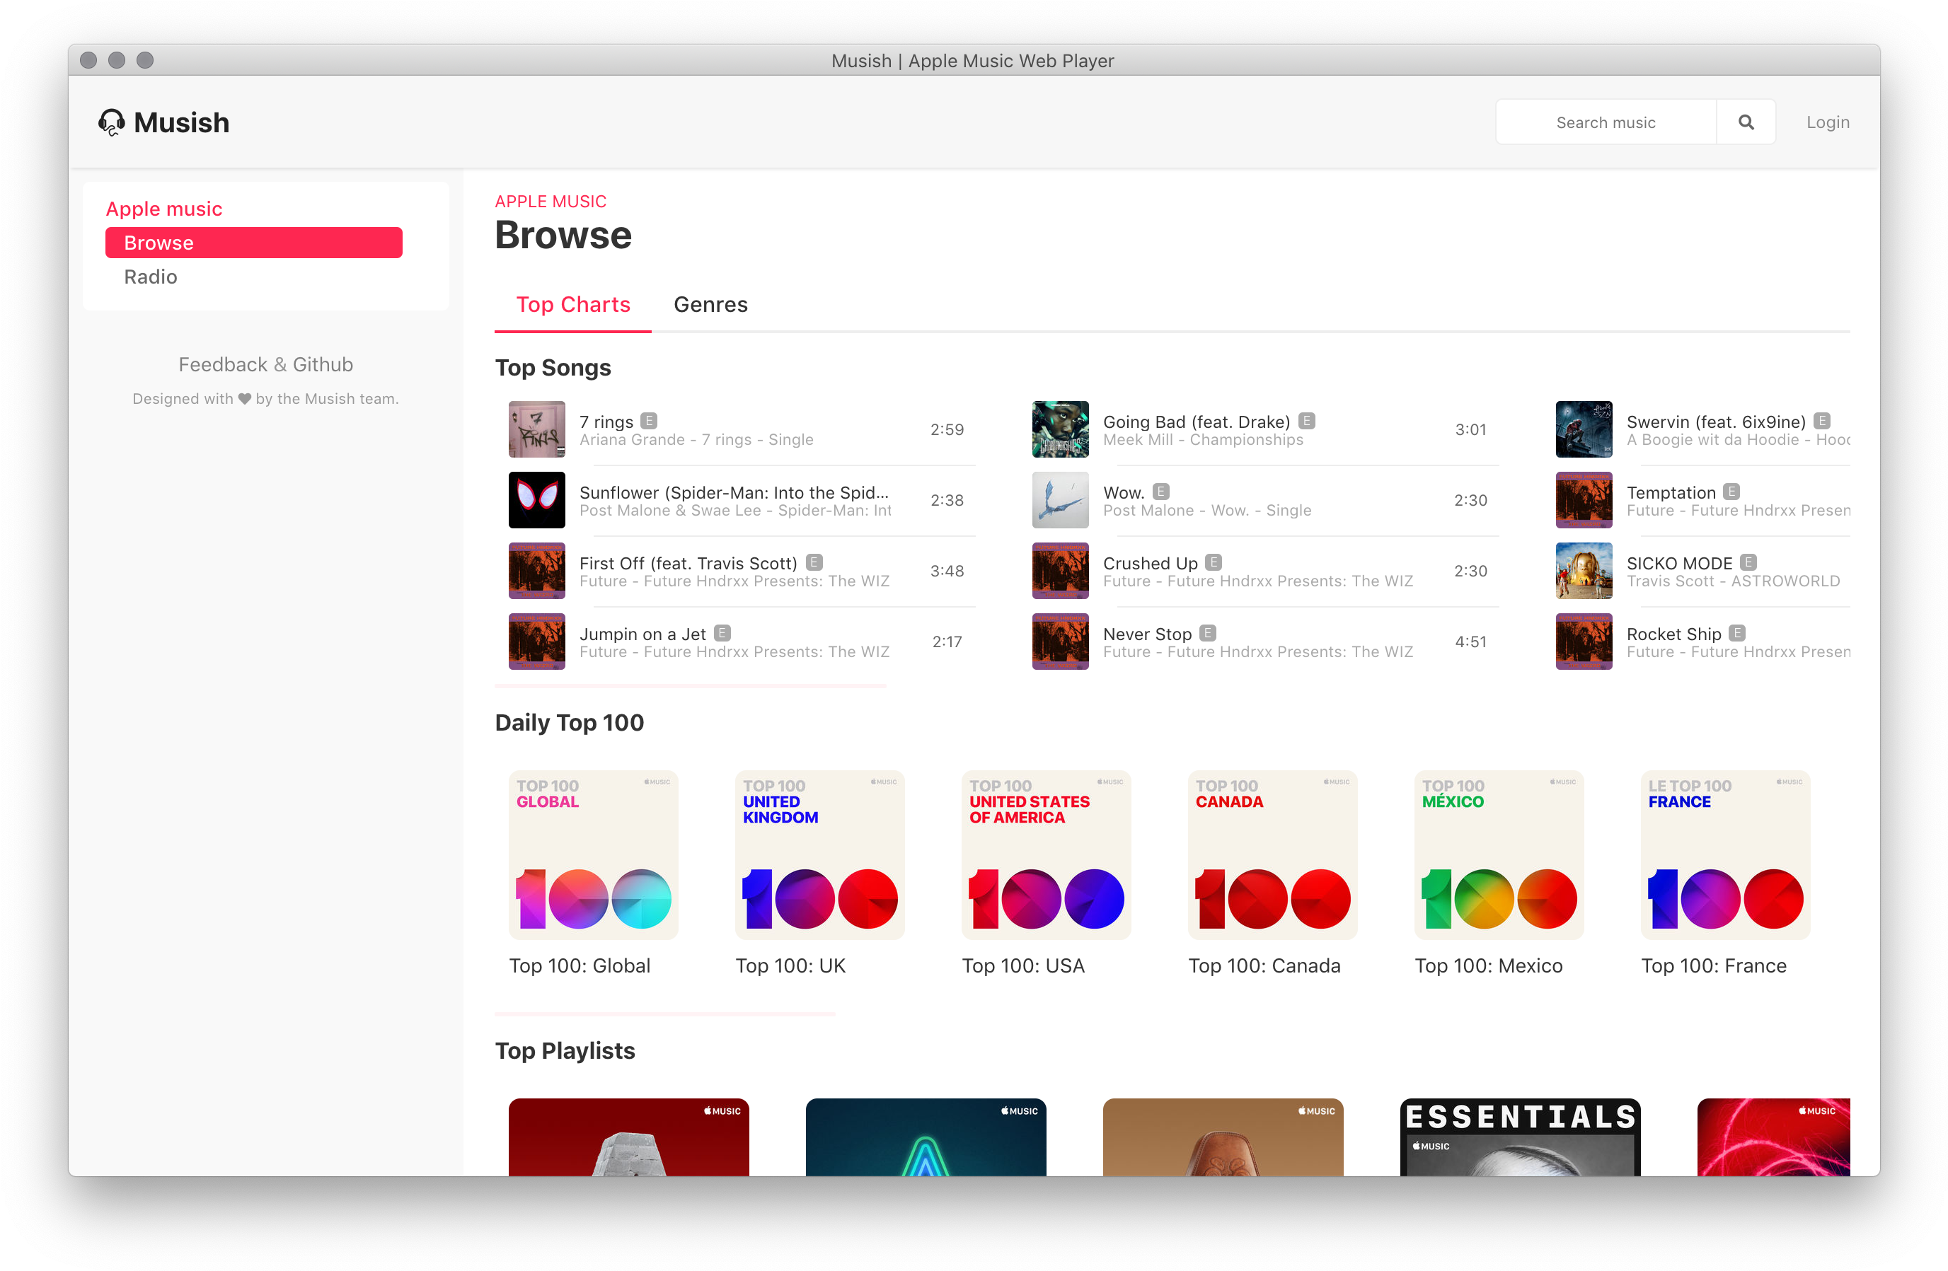The height and width of the screenshot is (1271, 1948).
Task: Open the bright red swirl playlist cover
Action: coord(1774,1138)
